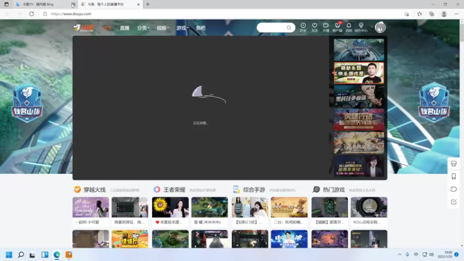Select the fifth golden battle thumbnail in sidebar
The image size is (464, 261).
359,143
